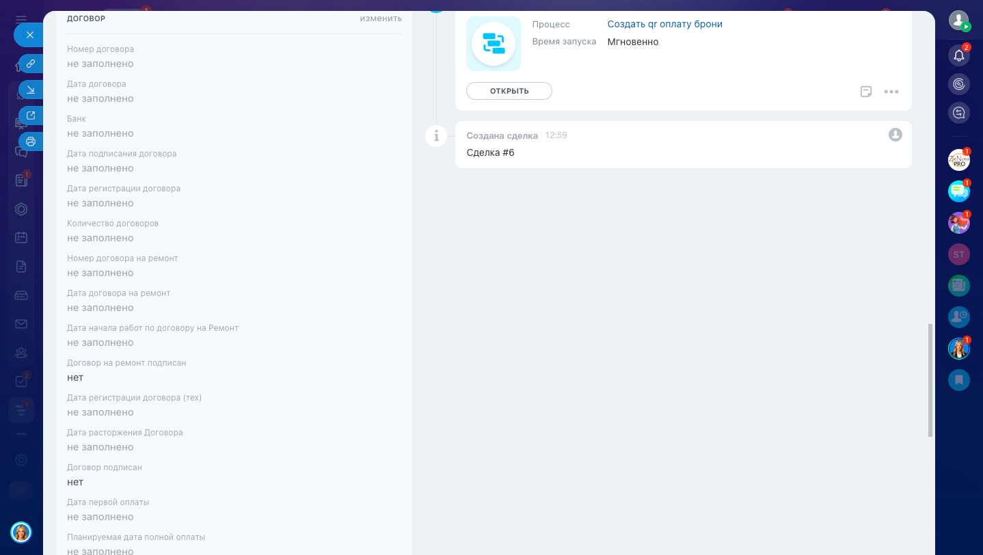983x555 pixels.
Task: Click the Количество договоров value
Action: pyautogui.click(x=100, y=238)
